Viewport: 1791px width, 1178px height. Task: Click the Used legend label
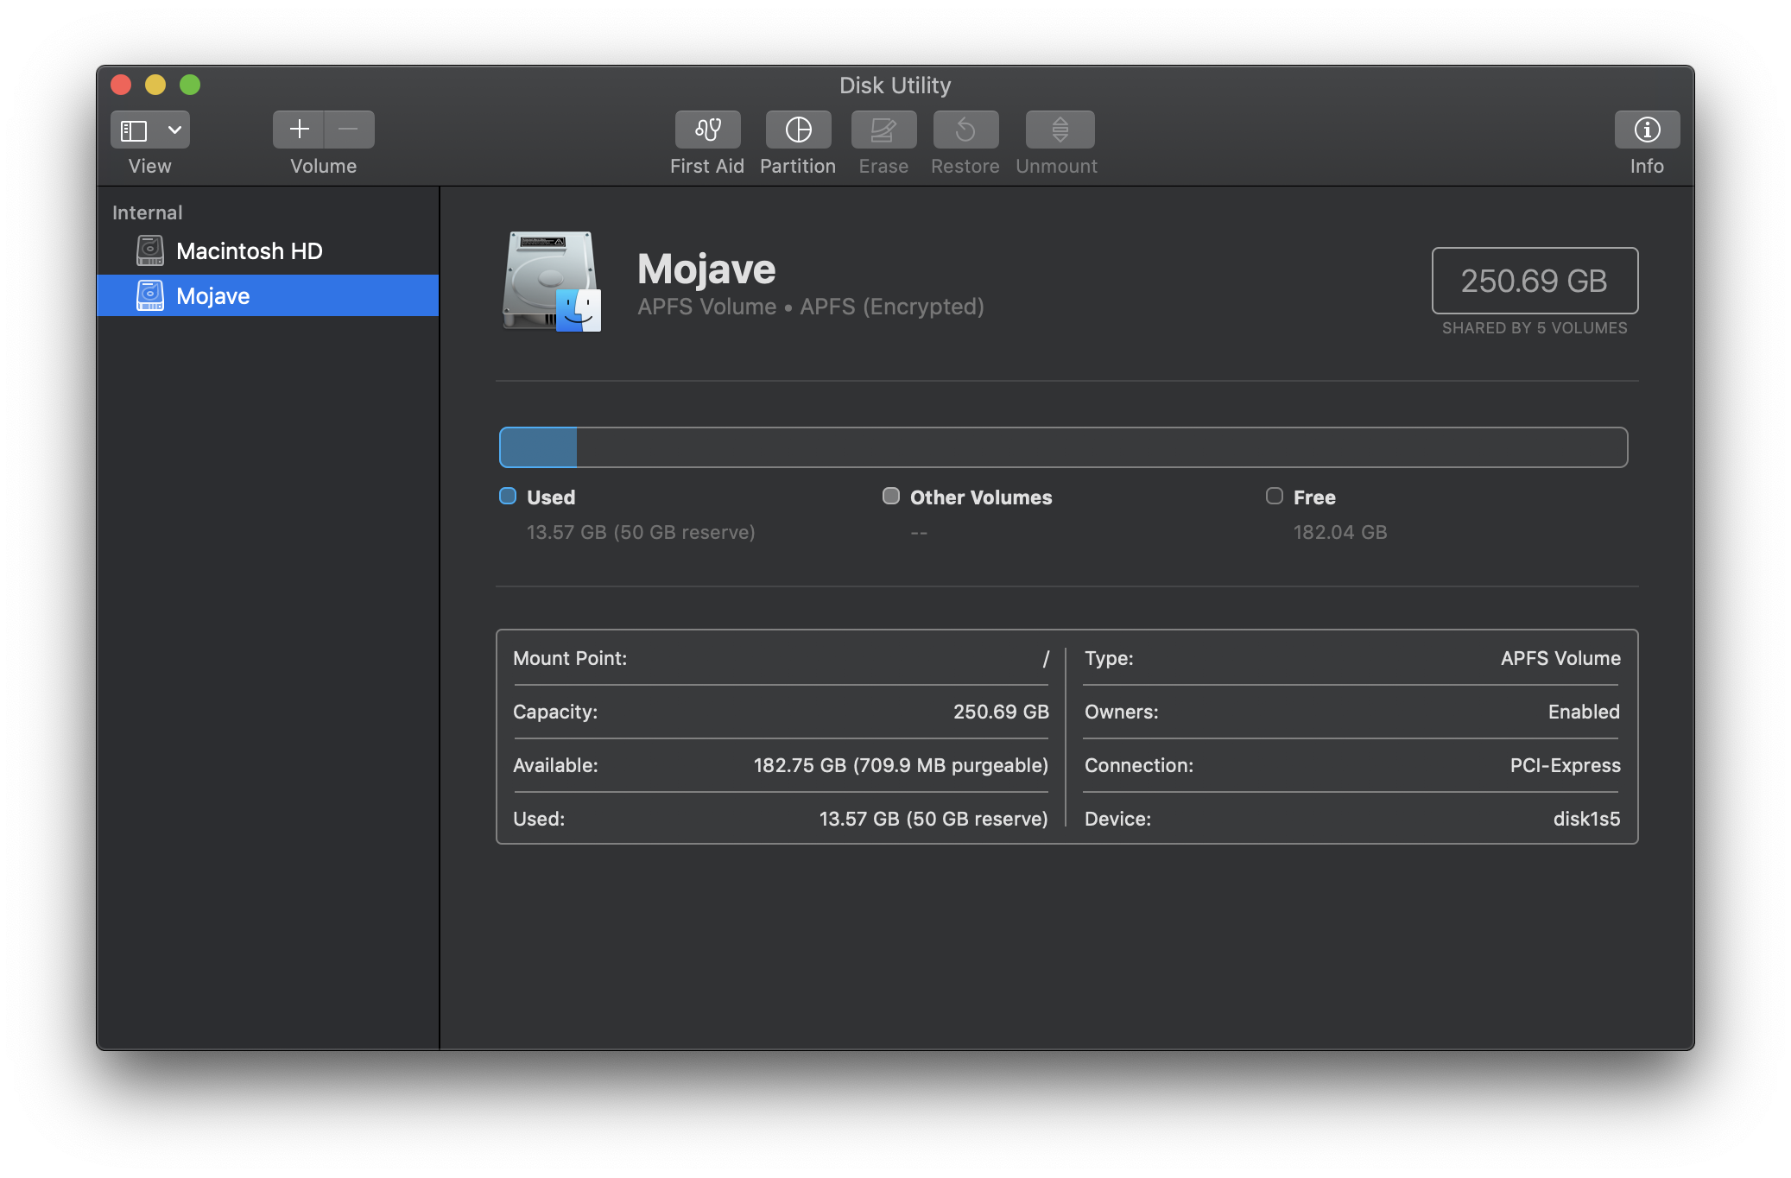pos(551,497)
